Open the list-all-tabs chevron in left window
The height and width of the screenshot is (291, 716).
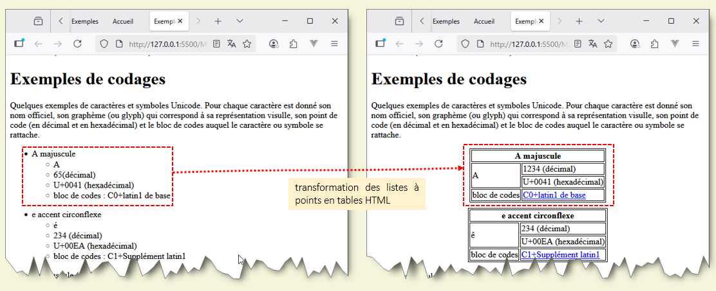(240, 21)
